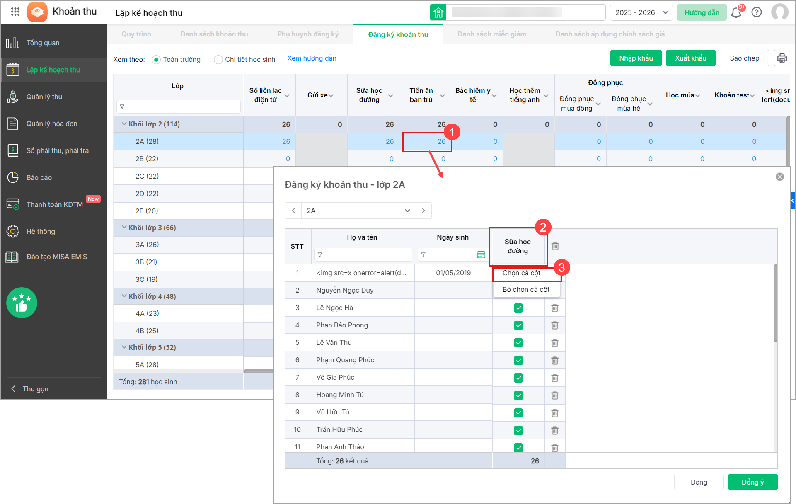Click the green thumbs-up feedback icon
This screenshot has height=504, width=796.
tap(22, 303)
